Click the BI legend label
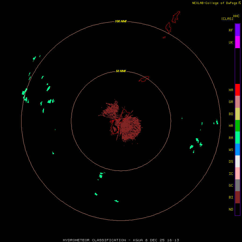 (231, 197)
